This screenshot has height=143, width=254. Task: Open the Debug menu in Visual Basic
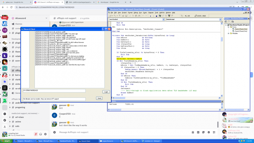136,12
